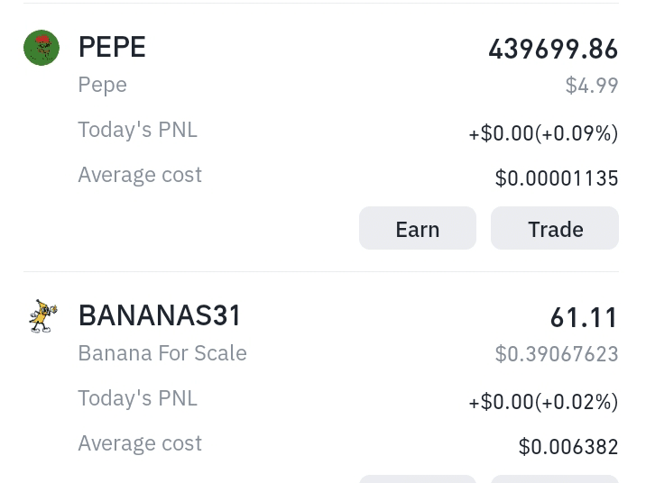646x483 pixels.
Task: Tap the $4.99 PEPE value
Action: click(x=592, y=86)
